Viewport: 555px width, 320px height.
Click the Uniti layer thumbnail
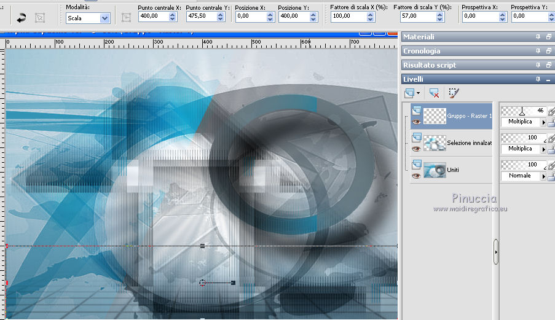pyautogui.click(x=435, y=170)
